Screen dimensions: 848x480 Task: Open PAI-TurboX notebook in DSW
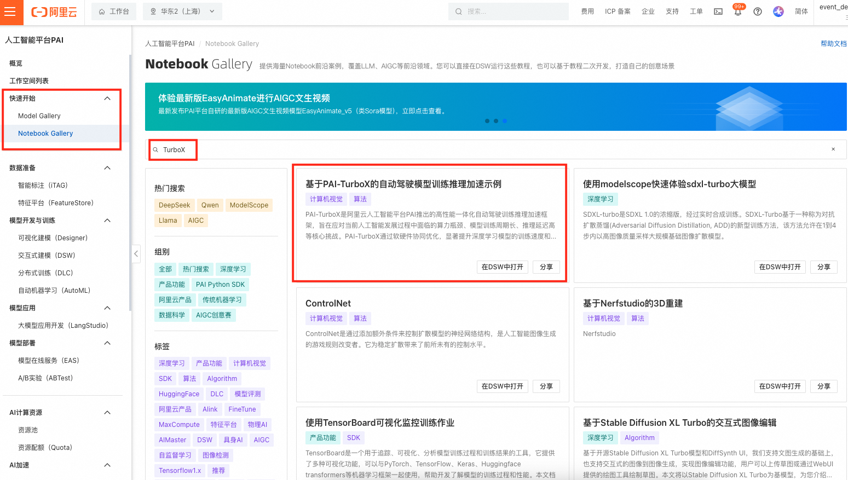pos(503,267)
